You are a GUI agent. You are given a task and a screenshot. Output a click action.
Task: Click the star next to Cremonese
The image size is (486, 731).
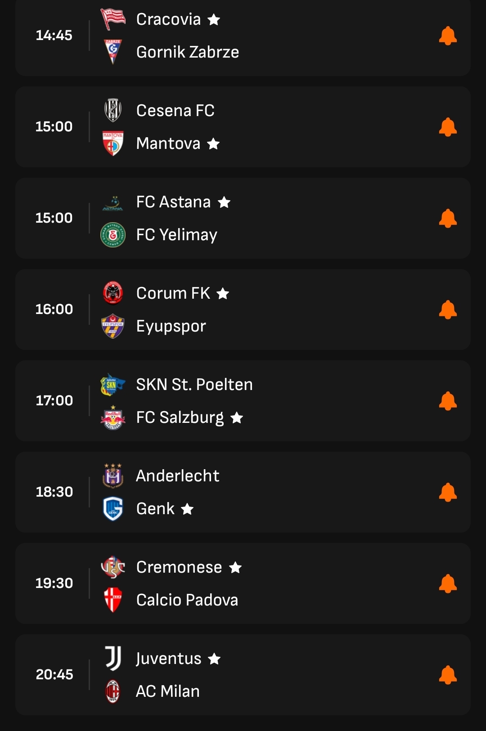(235, 567)
